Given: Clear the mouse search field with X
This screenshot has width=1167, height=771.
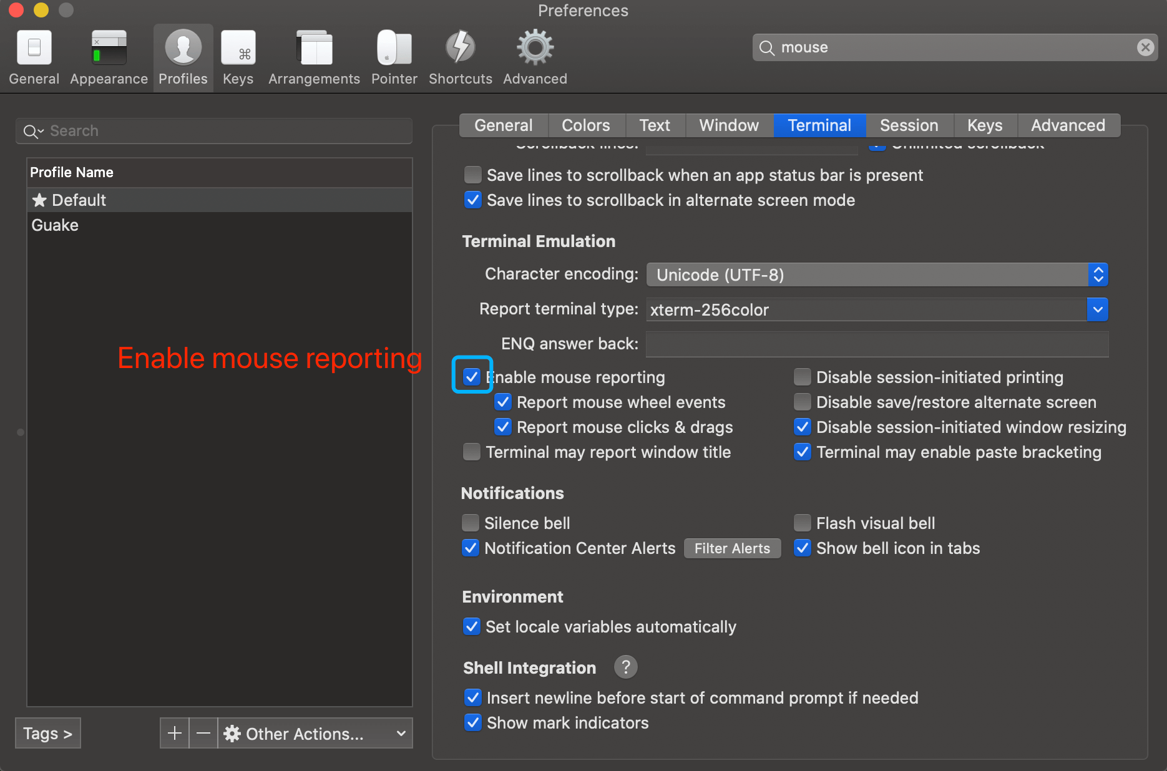Looking at the screenshot, I should (x=1145, y=47).
